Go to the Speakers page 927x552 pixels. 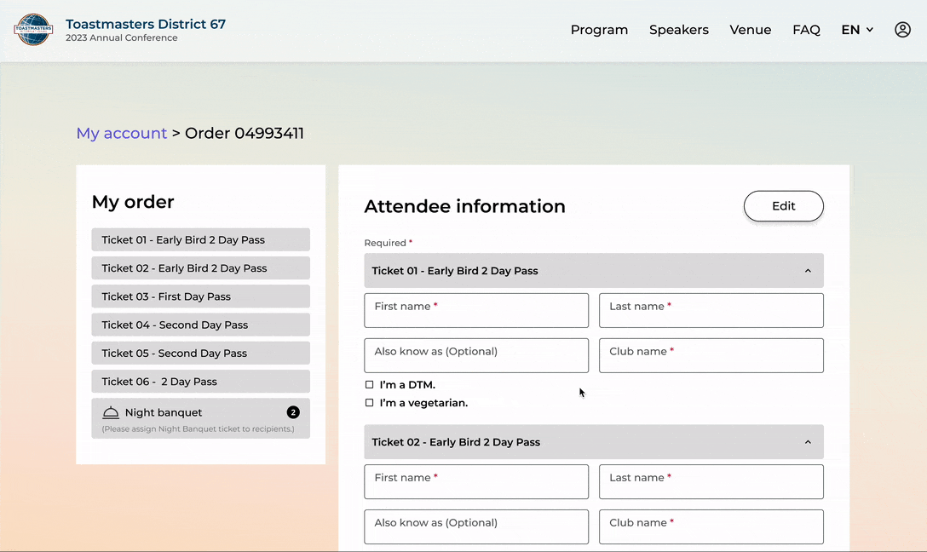tap(678, 30)
